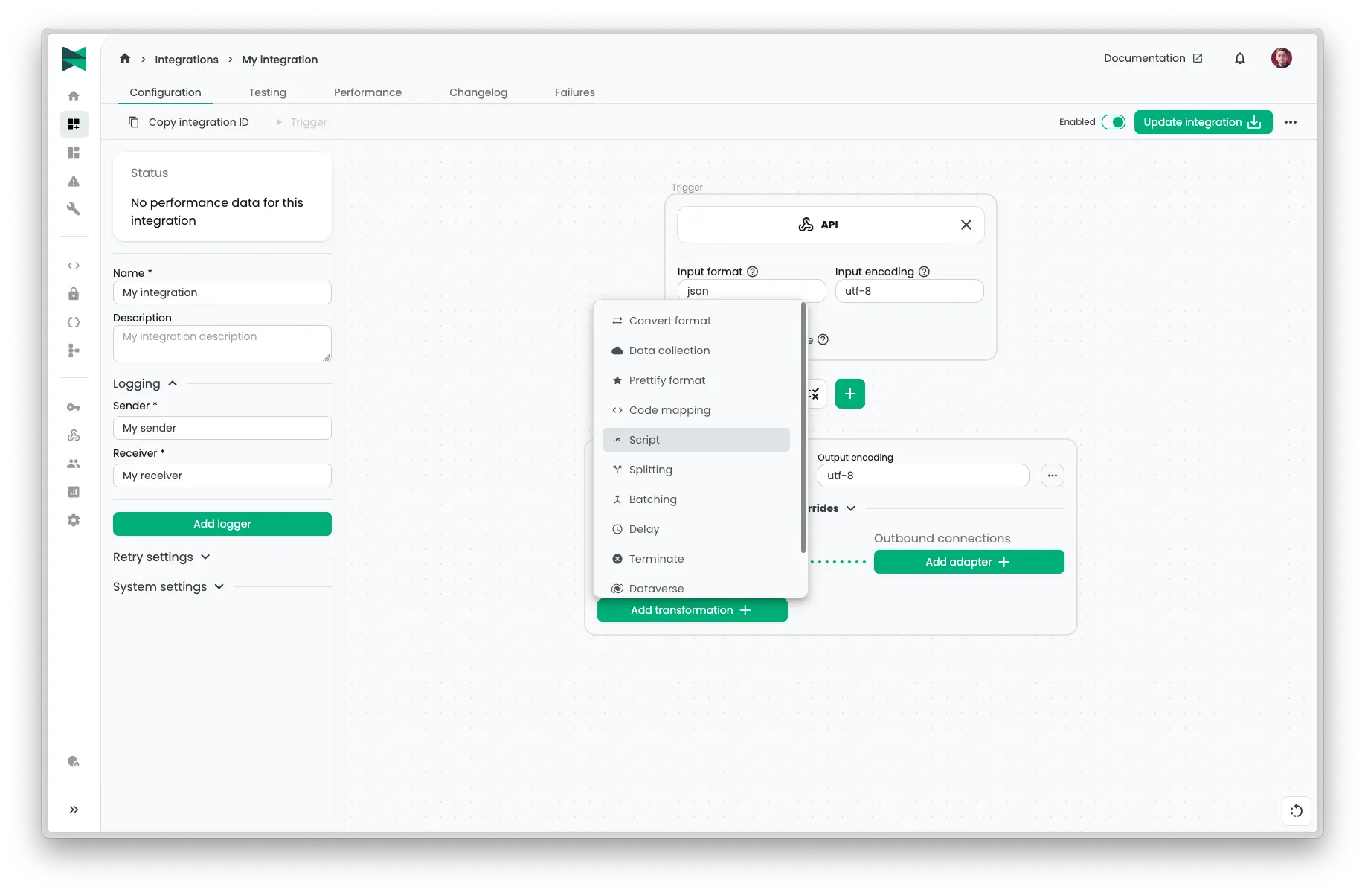This screenshot has width=1365, height=893.
Task: Open the secrets lock icon in sidebar
Action: point(74,294)
